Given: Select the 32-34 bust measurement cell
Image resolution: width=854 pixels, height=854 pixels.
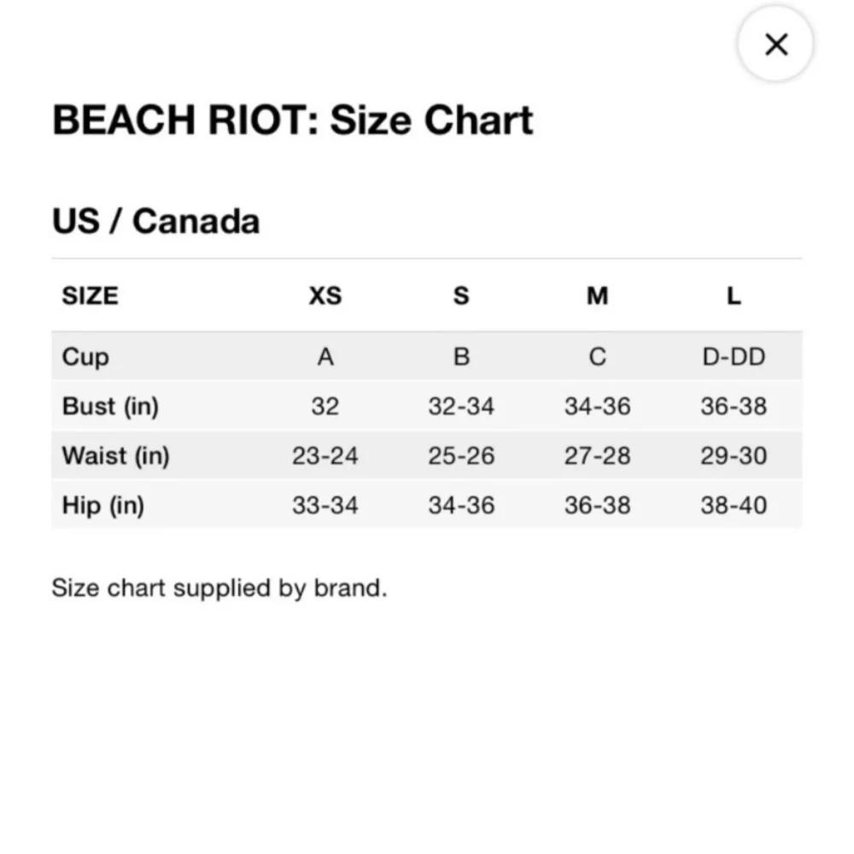Looking at the screenshot, I should coord(461,407).
